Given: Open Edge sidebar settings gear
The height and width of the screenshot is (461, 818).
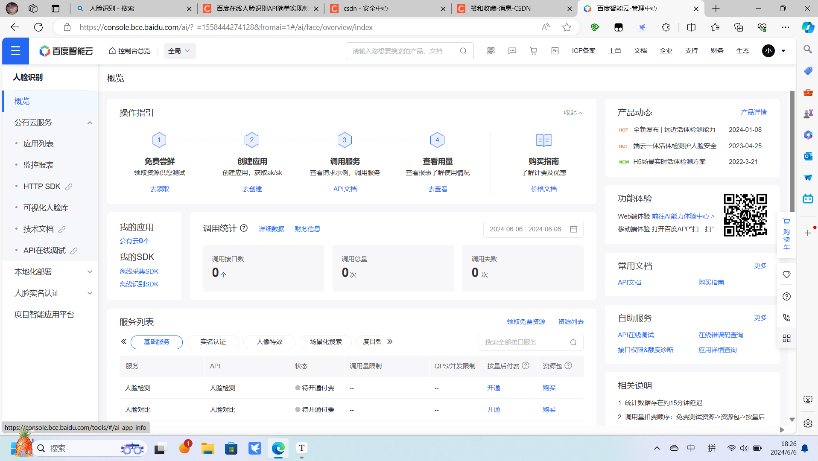Looking at the screenshot, I should point(808,423).
